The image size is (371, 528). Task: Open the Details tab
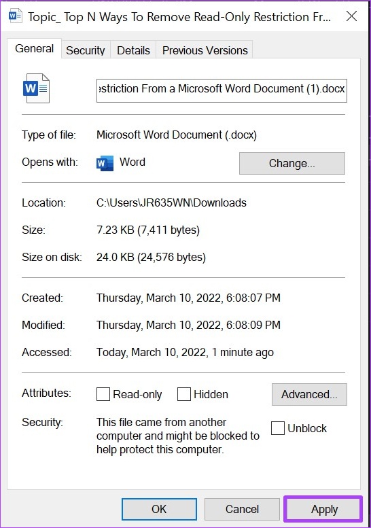(x=133, y=50)
